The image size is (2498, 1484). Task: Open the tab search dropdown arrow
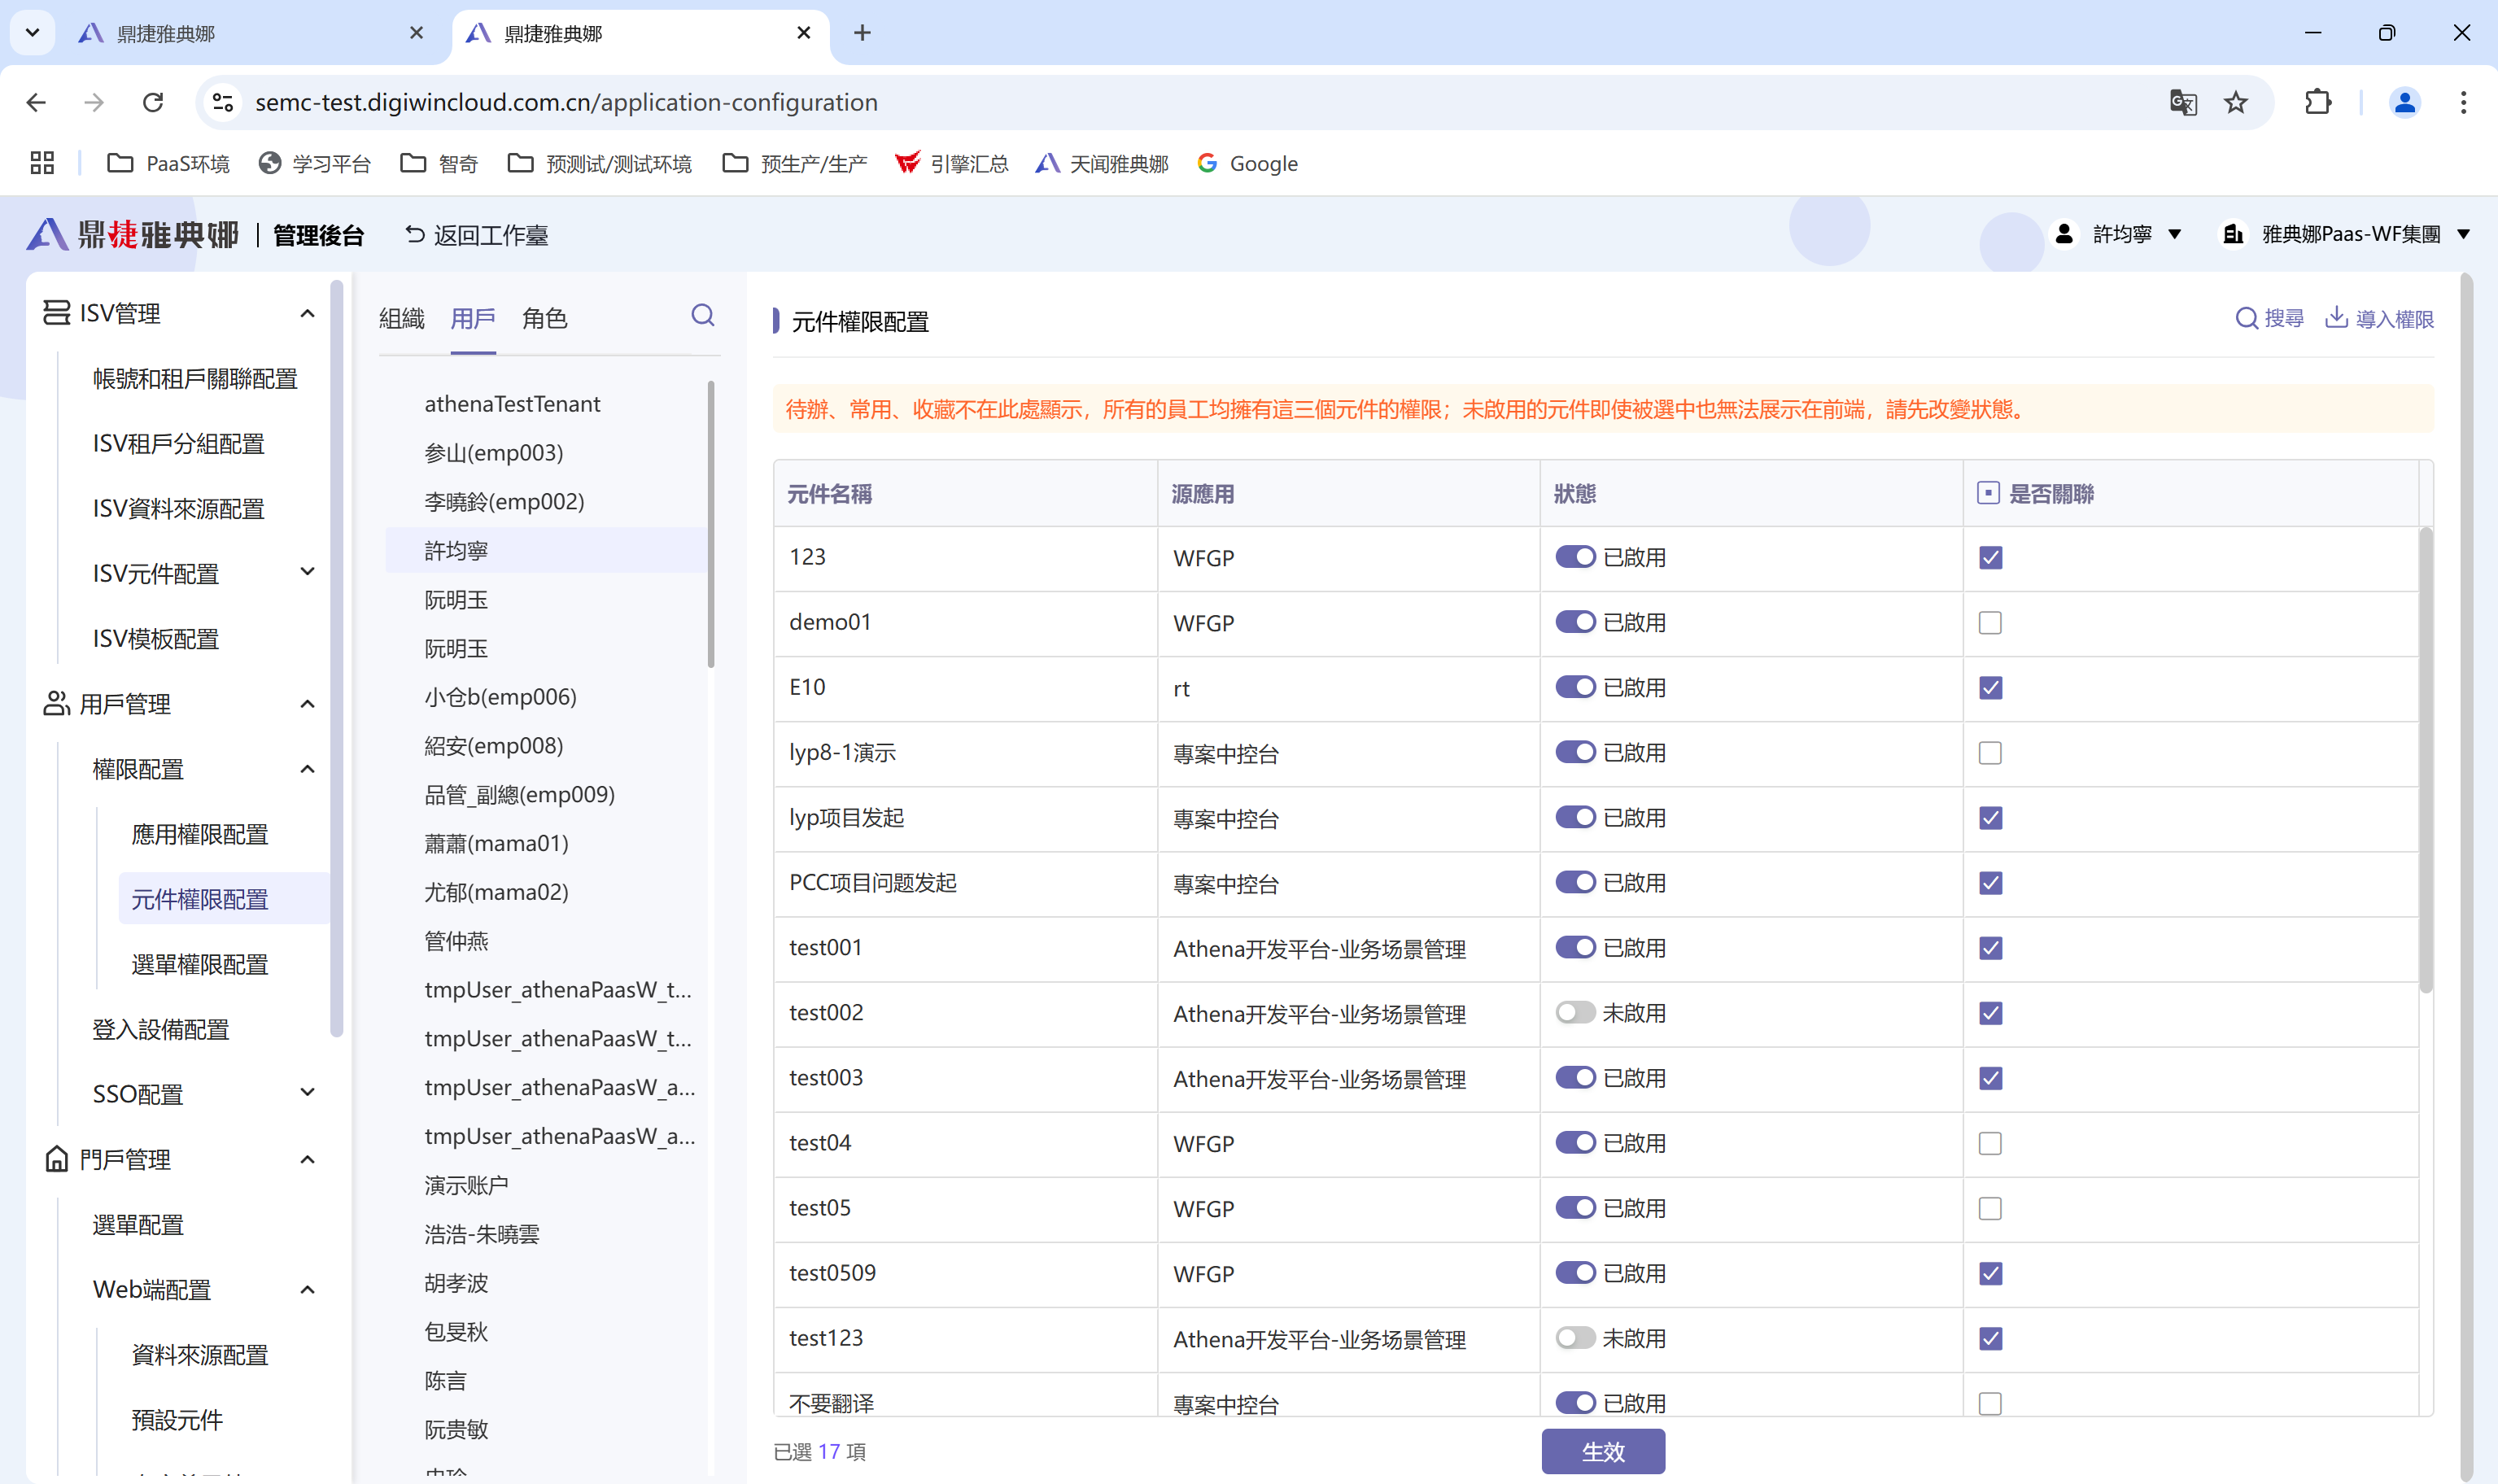[x=32, y=33]
